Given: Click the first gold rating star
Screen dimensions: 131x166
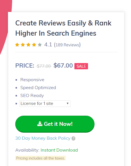Looking at the screenshot, I should pos(17,45).
